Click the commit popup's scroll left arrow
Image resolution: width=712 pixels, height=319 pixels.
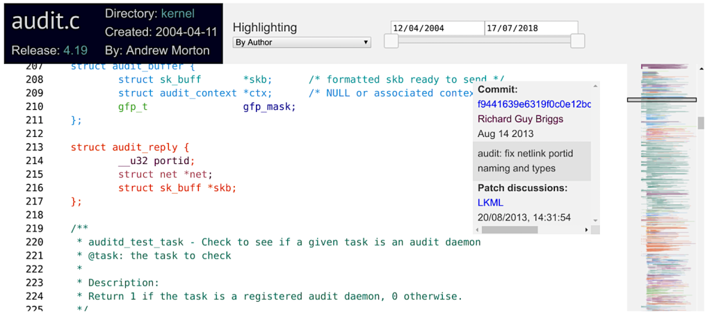[478, 229]
